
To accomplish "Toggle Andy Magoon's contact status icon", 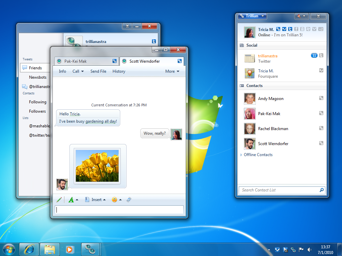I will pos(321,98).
